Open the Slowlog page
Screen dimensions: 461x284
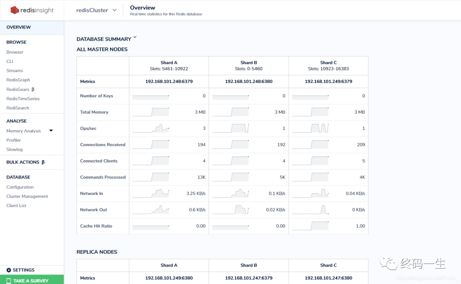coord(15,149)
